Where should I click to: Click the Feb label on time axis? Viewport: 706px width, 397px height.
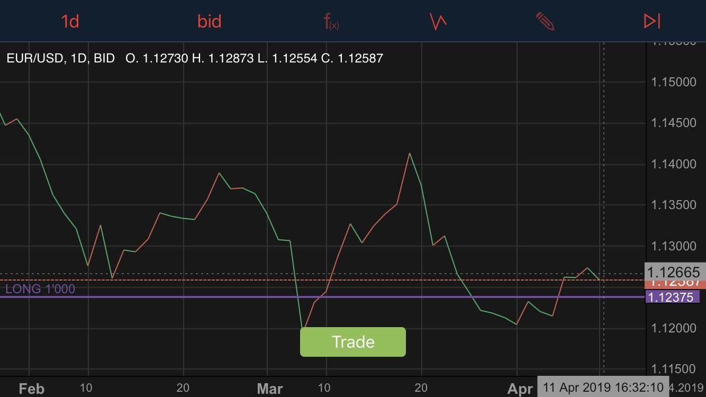[32, 389]
